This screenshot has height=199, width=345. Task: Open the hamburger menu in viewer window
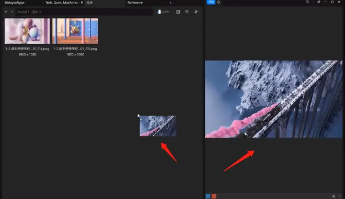point(307,2)
